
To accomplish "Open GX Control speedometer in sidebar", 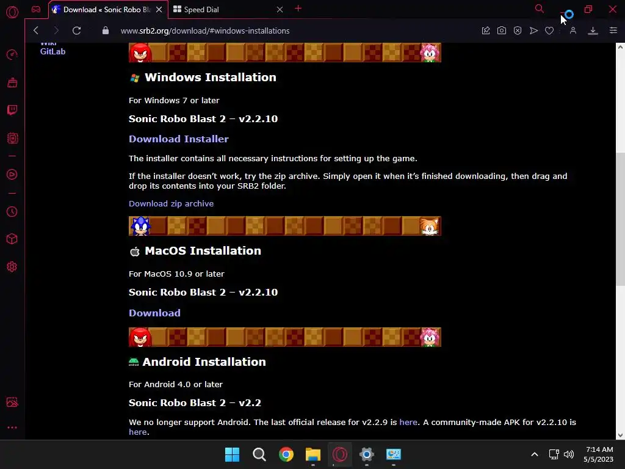I will (12, 54).
